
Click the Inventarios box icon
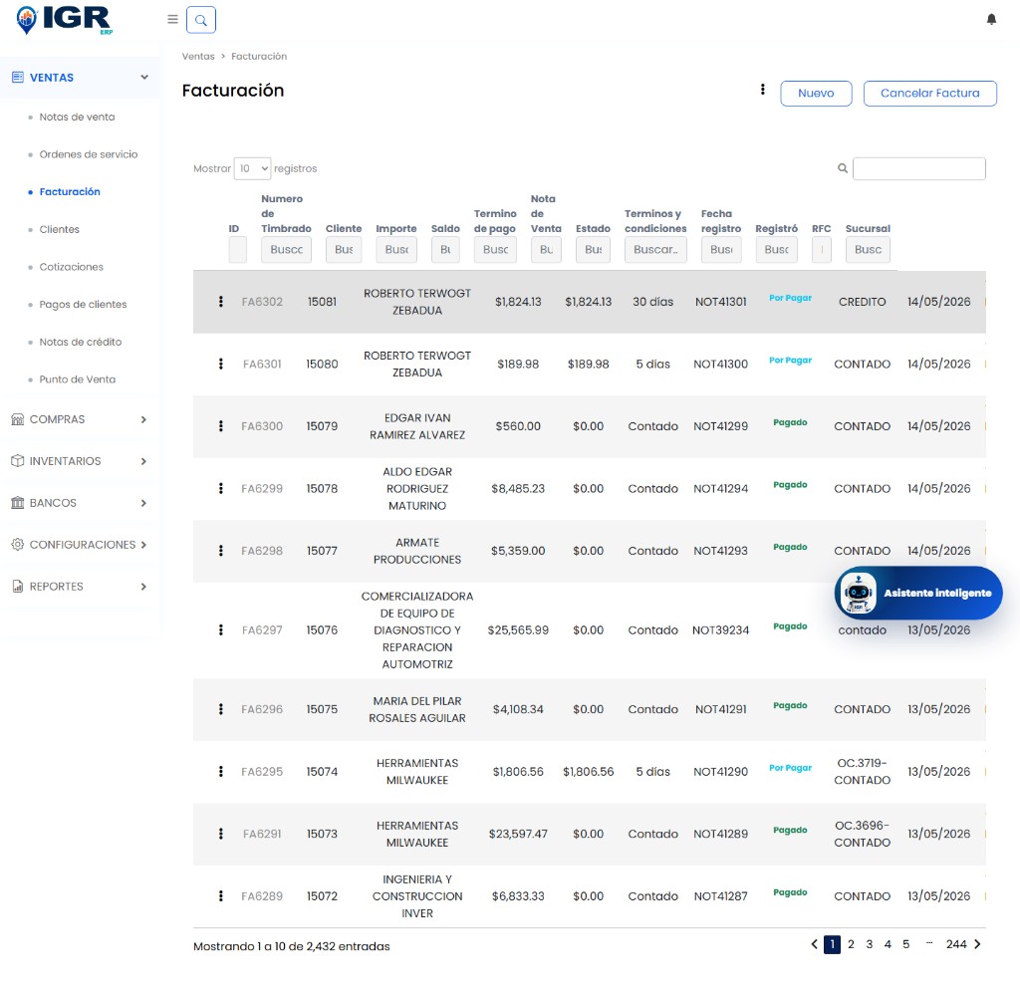tap(18, 461)
